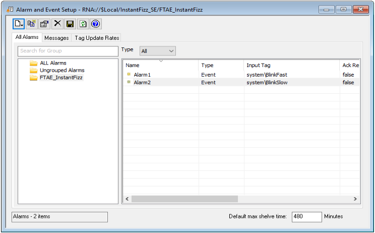This screenshot has width=375, height=233.
Task: Click the Delete (X) toolbar icon
Action: (x=57, y=24)
